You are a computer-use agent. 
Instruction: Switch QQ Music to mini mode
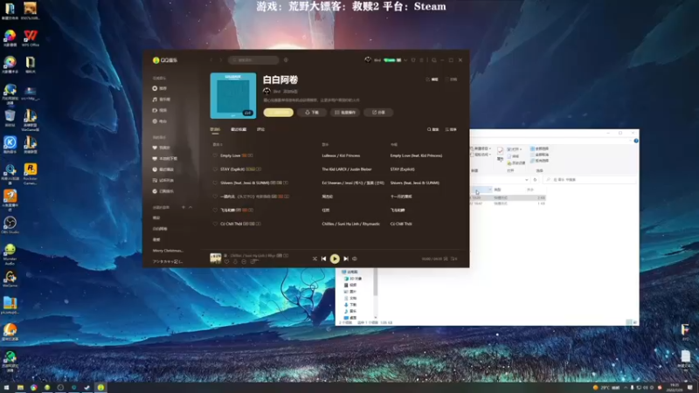[x=433, y=60]
